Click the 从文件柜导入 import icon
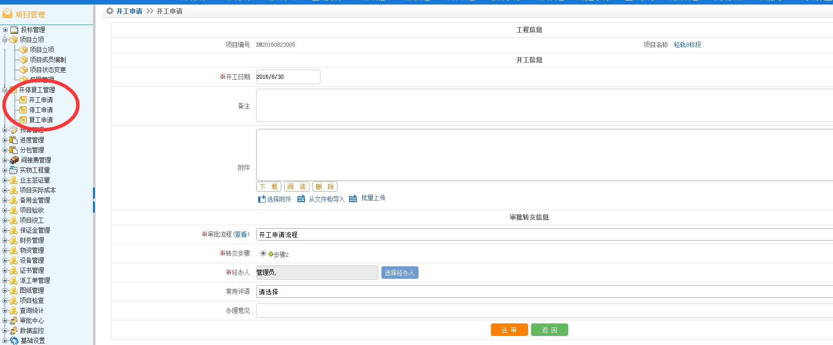 click(301, 199)
